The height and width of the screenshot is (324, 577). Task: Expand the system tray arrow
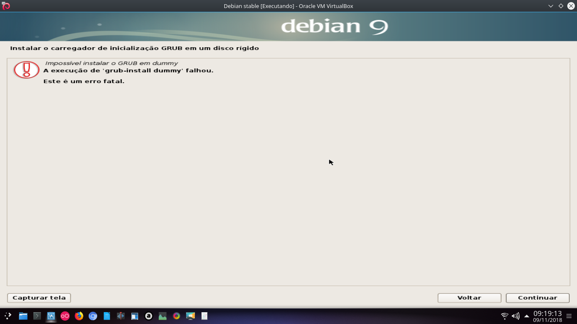pos(527,316)
